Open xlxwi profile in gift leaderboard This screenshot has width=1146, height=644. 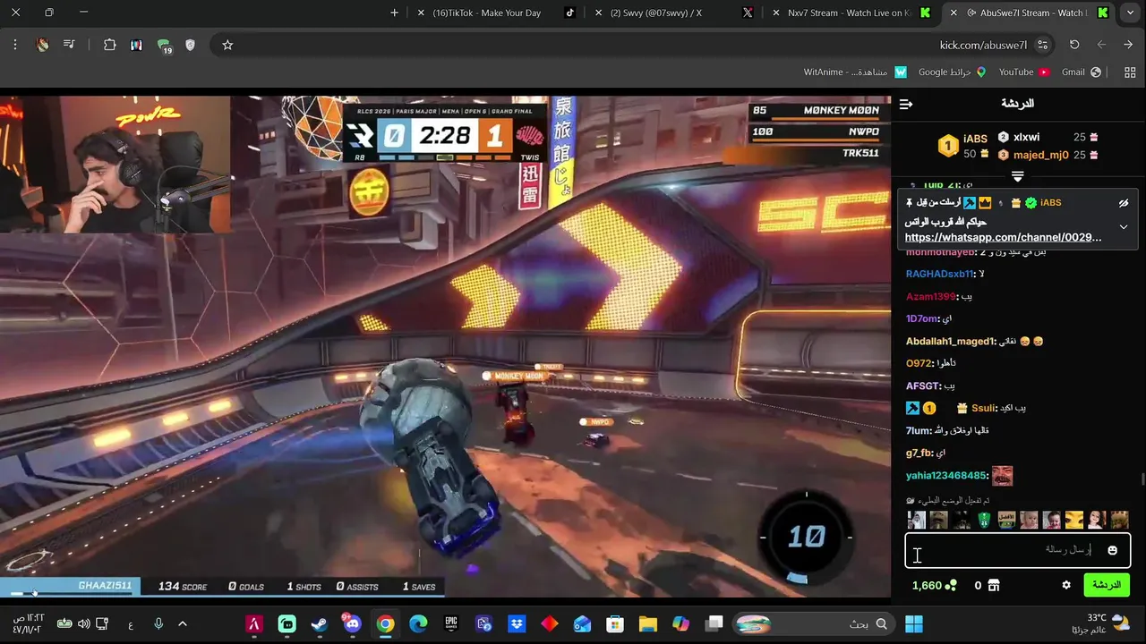(x=1026, y=137)
